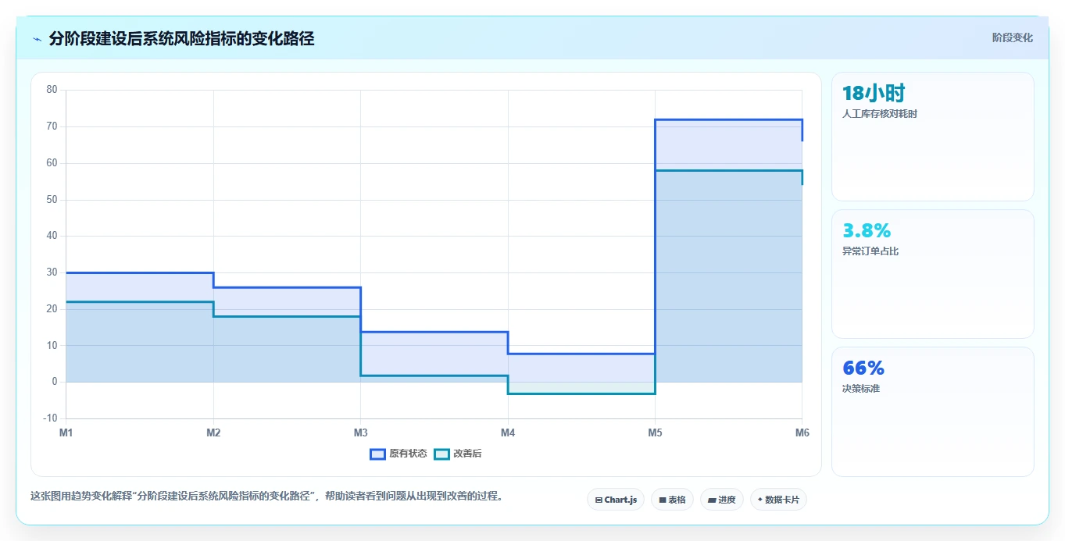Click the 80 y-axis value
The image size is (1065, 541).
click(52, 90)
